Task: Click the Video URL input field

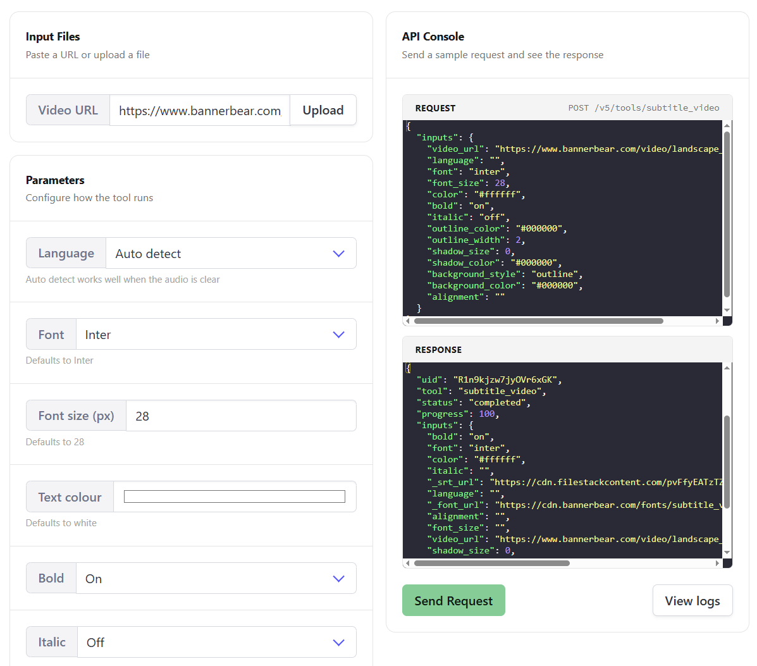Action: [x=199, y=110]
